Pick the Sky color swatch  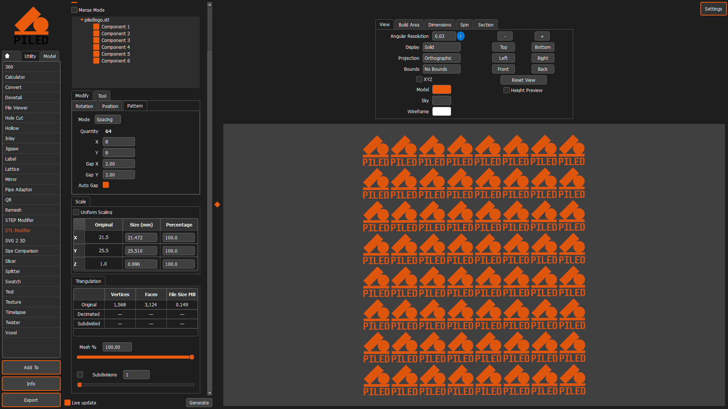442,100
